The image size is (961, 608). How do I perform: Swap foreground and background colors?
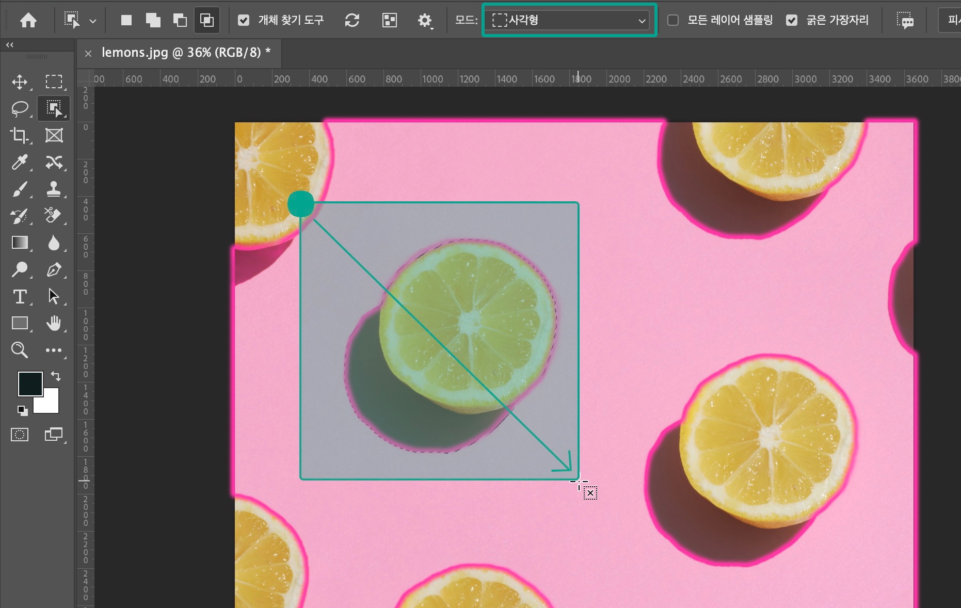click(56, 376)
